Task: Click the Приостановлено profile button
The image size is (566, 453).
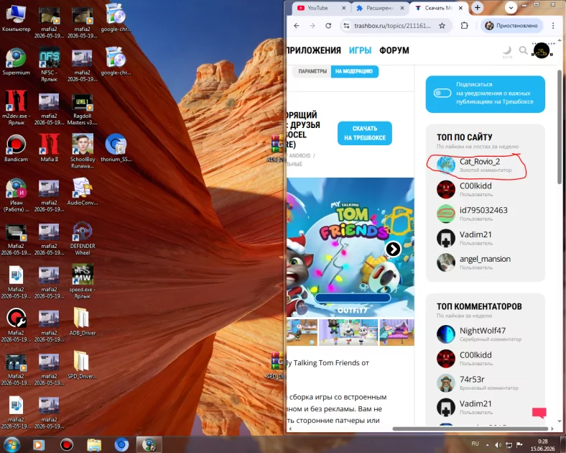Action: [511, 26]
